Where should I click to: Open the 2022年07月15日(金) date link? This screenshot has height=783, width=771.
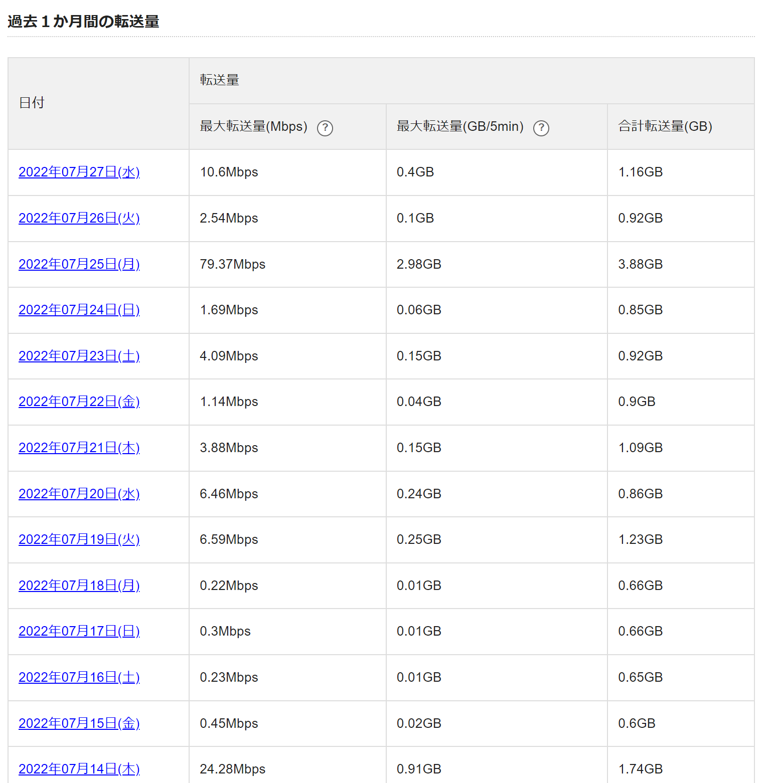pyautogui.click(x=79, y=723)
